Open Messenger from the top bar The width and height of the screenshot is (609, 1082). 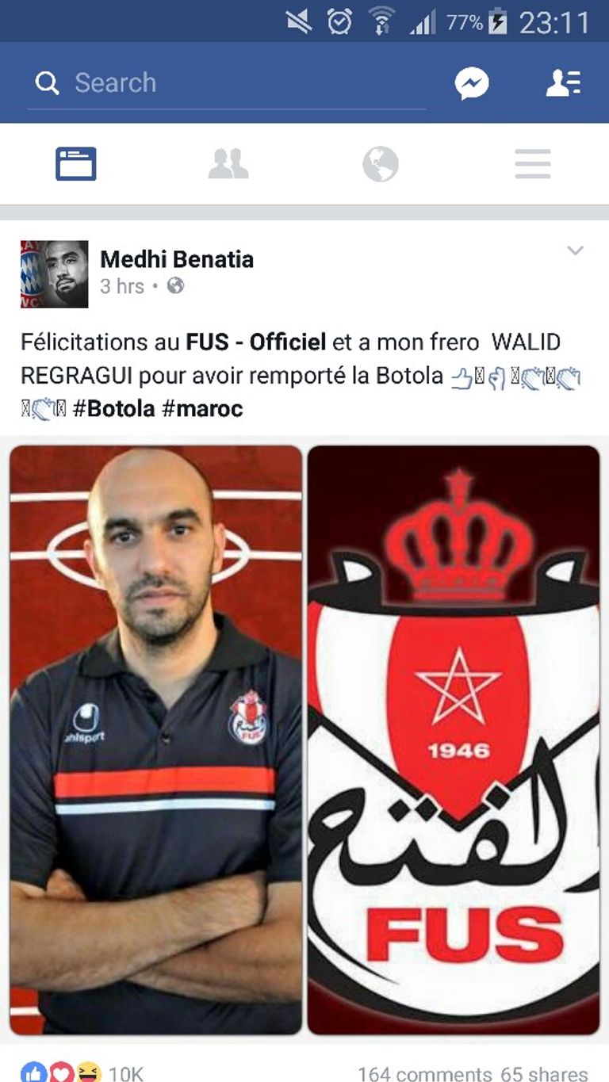tap(471, 83)
